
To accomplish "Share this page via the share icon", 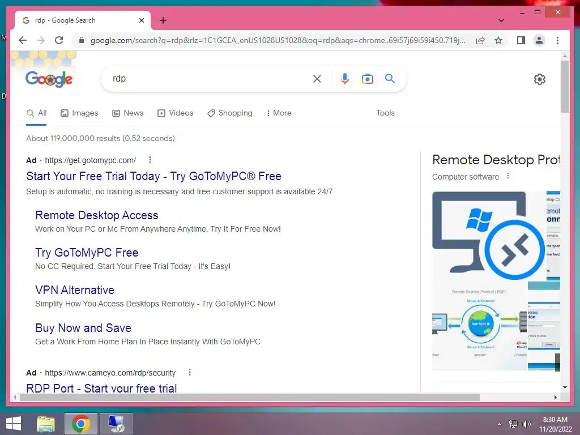I will tap(480, 40).
